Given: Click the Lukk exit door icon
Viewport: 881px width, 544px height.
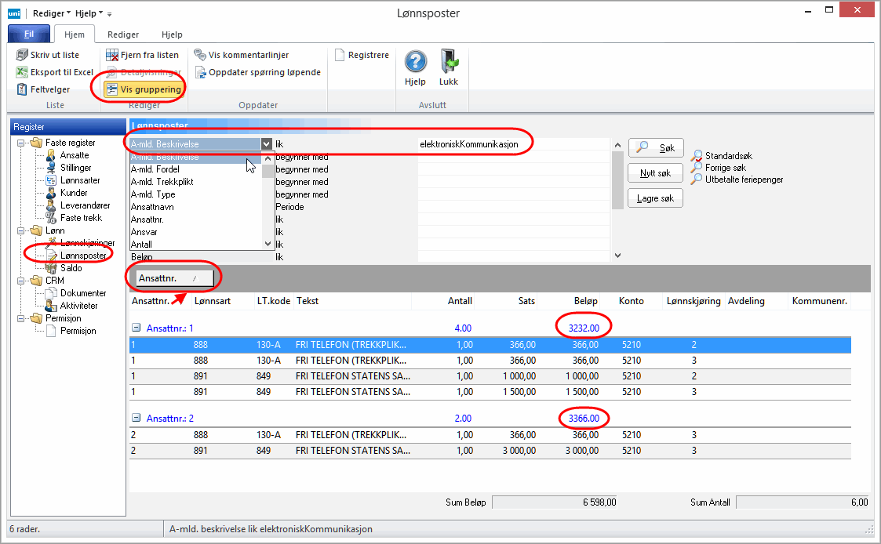Looking at the screenshot, I should pyautogui.click(x=449, y=62).
